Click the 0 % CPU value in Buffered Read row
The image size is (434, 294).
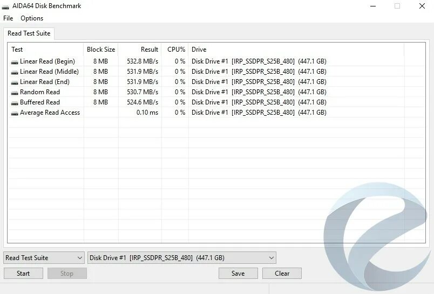180,102
